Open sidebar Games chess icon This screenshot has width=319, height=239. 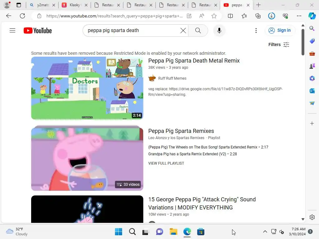[x=312, y=66]
